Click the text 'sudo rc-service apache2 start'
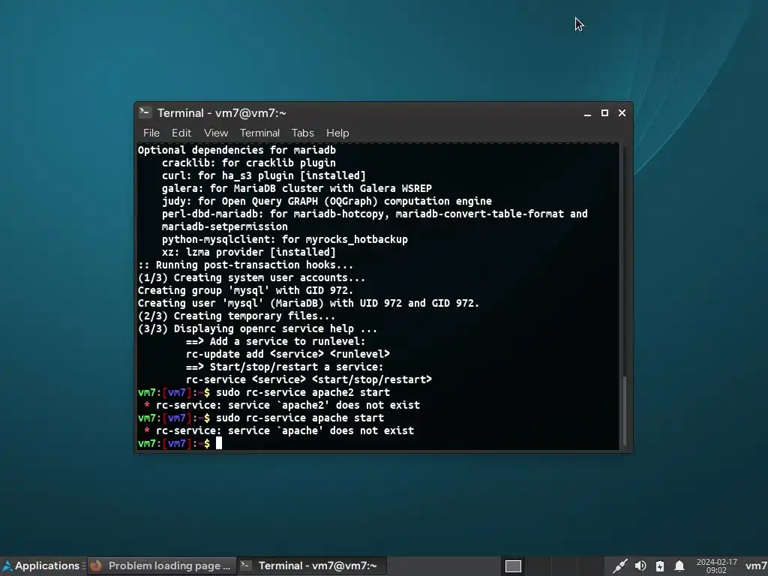The height and width of the screenshot is (576, 768). [x=303, y=392]
